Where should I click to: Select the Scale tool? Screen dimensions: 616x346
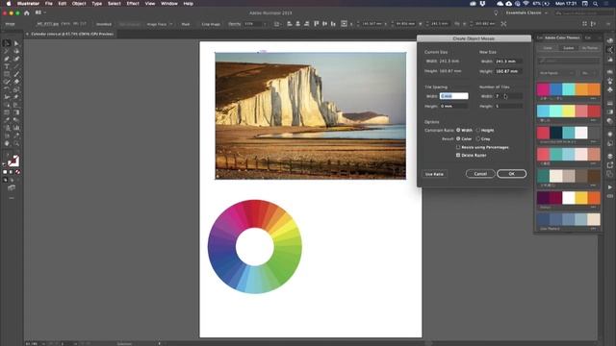[x=16, y=89]
